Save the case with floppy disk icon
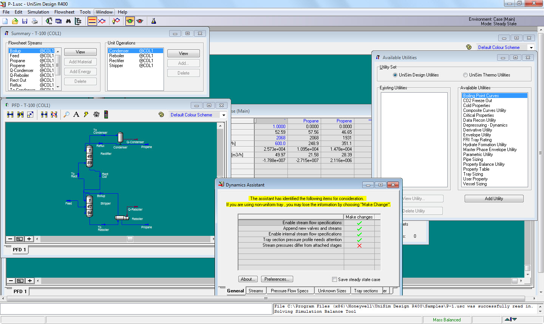544x324 pixels. [x=25, y=21]
